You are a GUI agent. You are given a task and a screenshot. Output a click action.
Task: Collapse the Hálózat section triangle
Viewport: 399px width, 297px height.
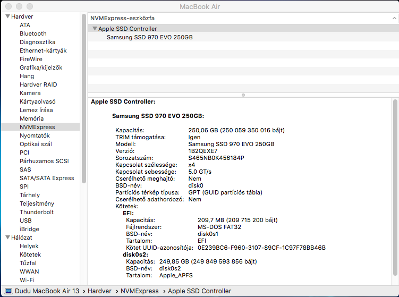pos(8,237)
